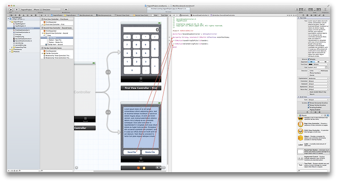The image size is (337, 182).
Task: Pick Text Field in object library
Action: tap(313, 165)
